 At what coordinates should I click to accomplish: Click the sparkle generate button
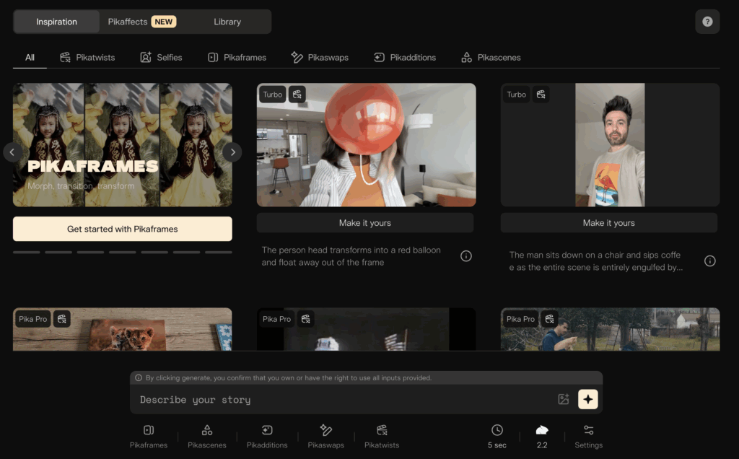(588, 399)
